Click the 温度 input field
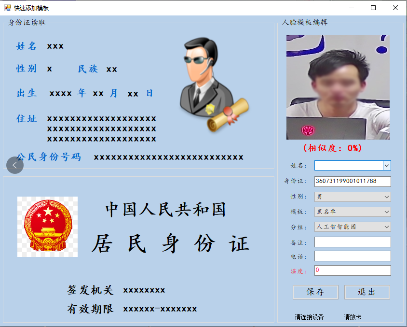407x327 pixels. pyautogui.click(x=353, y=270)
